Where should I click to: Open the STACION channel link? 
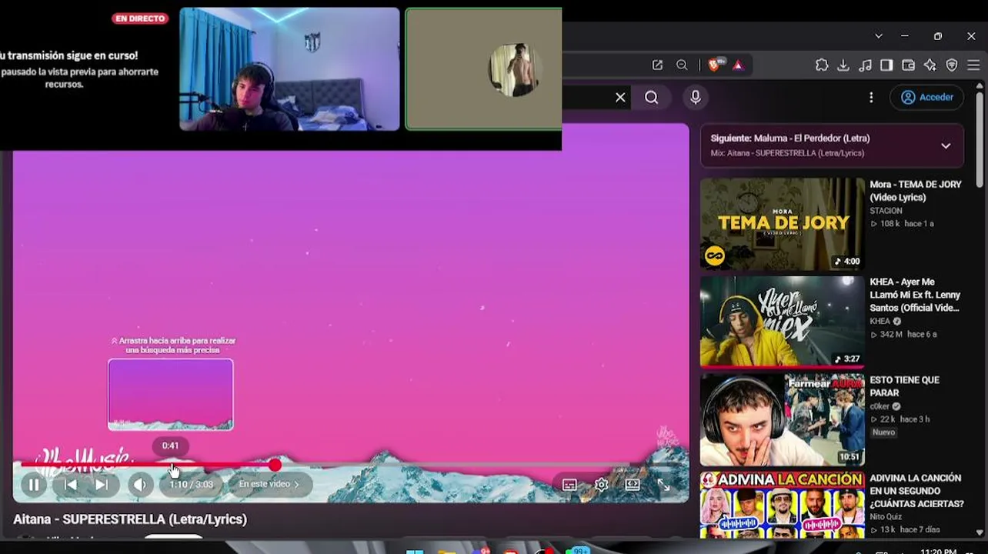(886, 211)
